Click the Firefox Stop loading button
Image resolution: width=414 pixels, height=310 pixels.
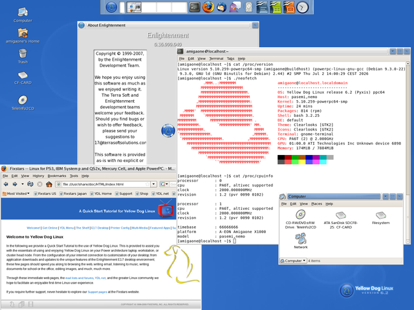39,184
